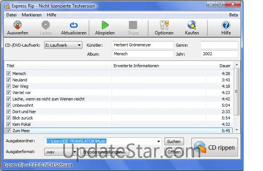Image resolution: width=263 pixels, height=171 pixels.
Task: Select the track title Der Weg
Action: click(20, 86)
